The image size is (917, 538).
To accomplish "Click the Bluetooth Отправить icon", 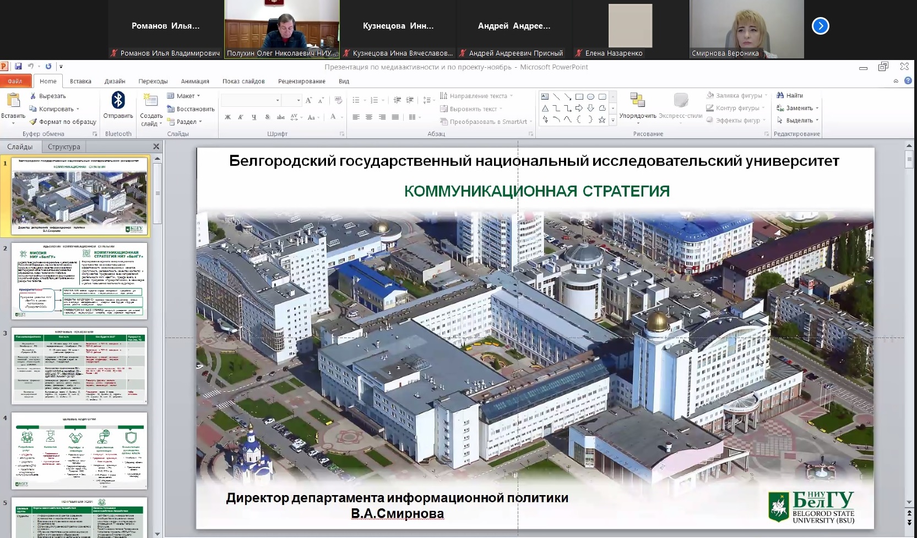I will point(118,101).
